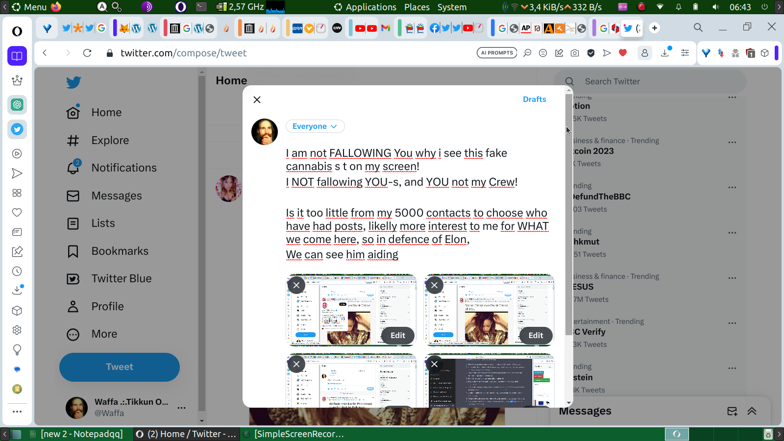Open a new tab with plus button
This screenshot has height=441, width=784.
pos(655,28)
